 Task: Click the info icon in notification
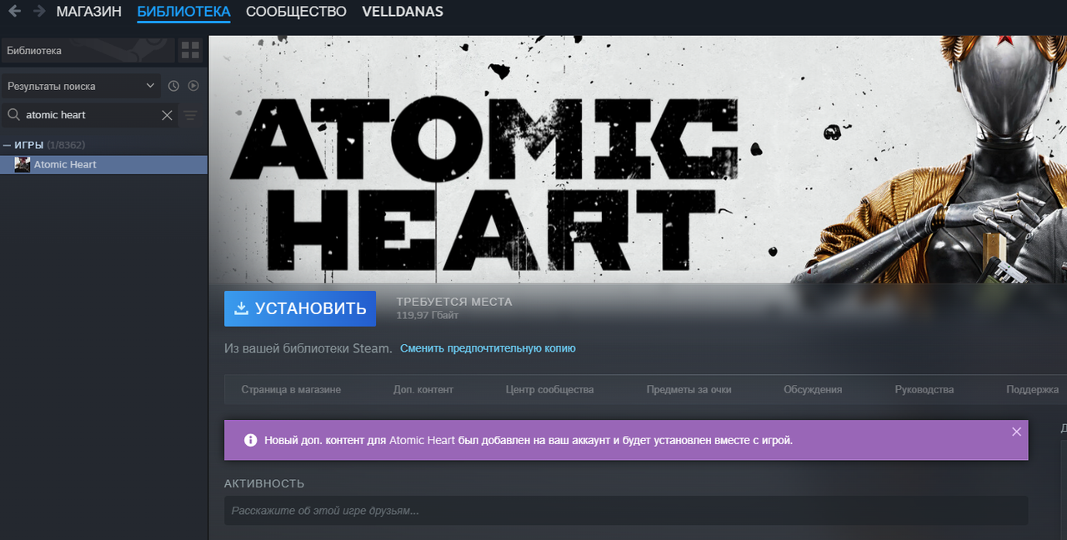[250, 440]
